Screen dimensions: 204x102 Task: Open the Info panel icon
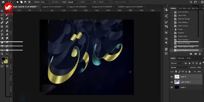tap(166, 54)
